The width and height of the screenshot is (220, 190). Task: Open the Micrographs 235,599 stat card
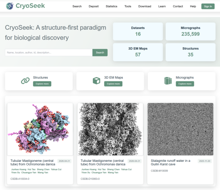coord(190,31)
